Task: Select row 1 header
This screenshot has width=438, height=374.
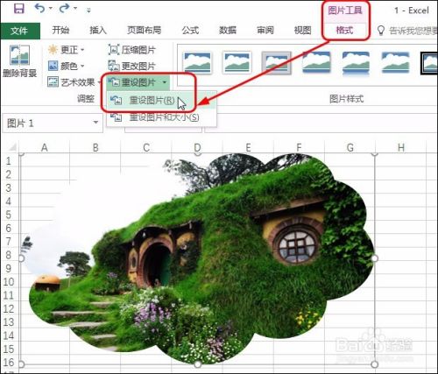Action: [9, 161]
